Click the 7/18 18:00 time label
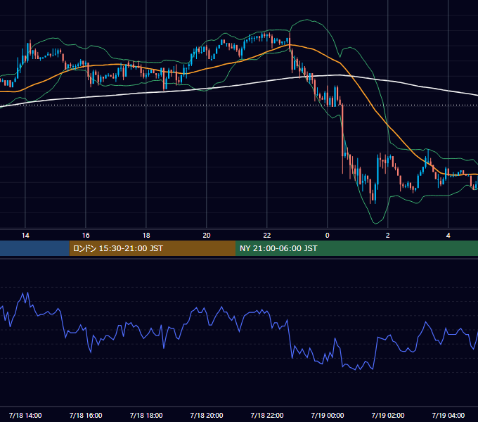Image resolution: width=478 pixels, height=422 pixels. [146, 415]
